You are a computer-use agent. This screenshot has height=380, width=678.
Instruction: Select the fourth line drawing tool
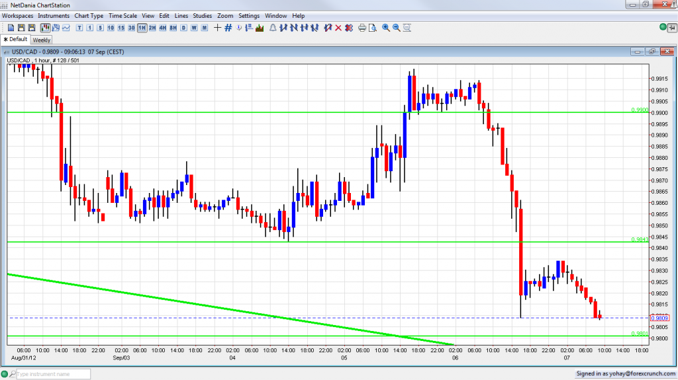click(315, 28)
